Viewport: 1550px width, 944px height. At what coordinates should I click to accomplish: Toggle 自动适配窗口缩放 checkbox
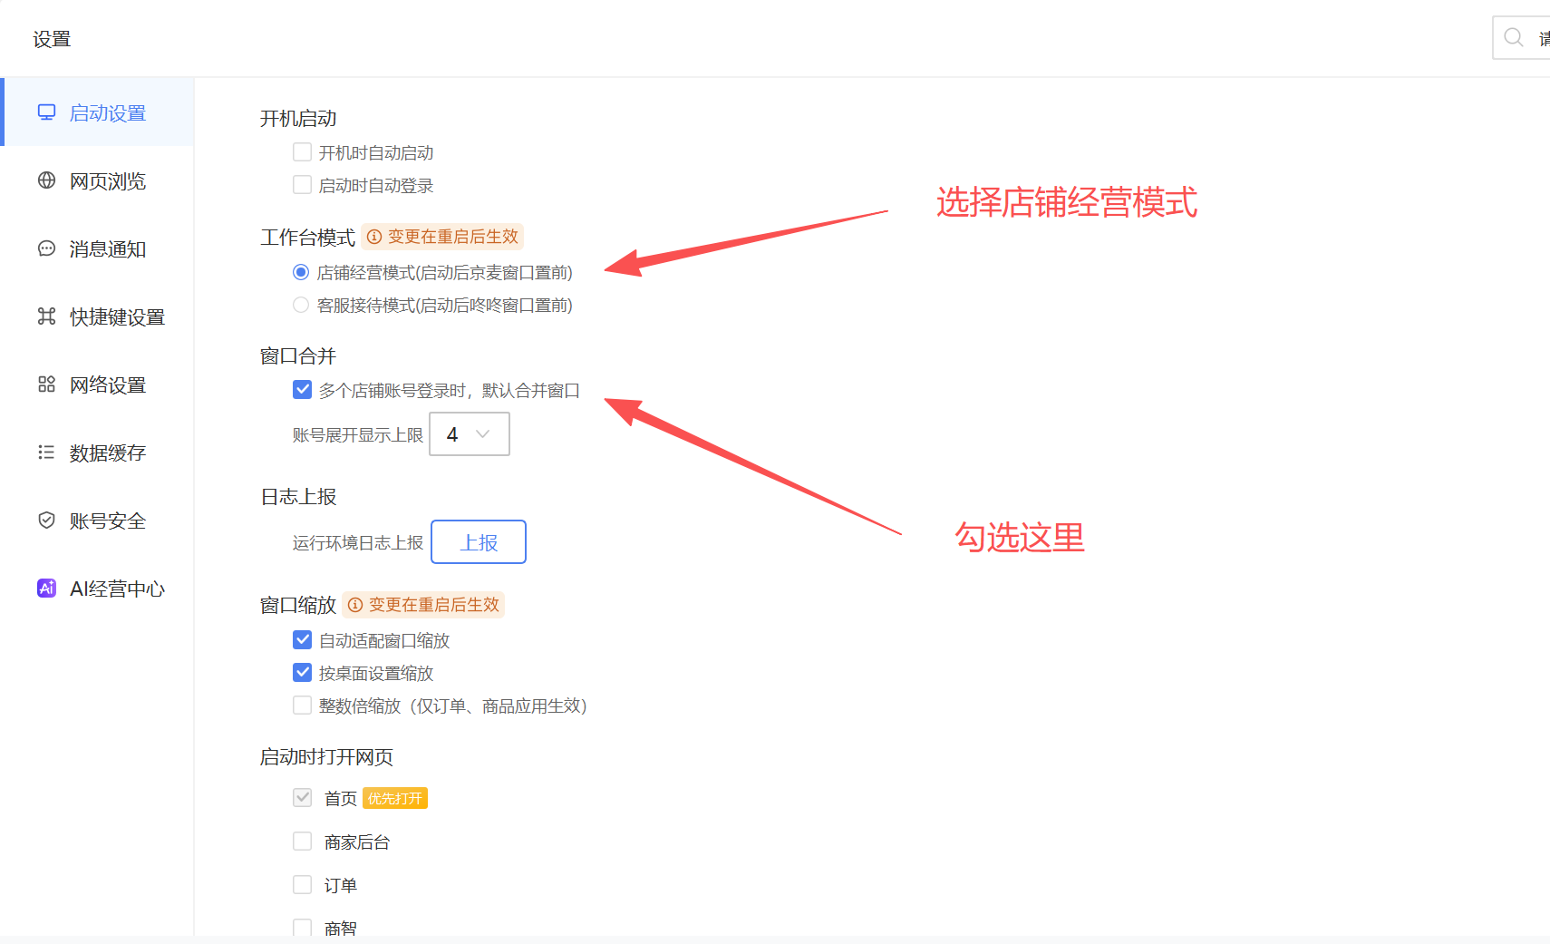(303, 640)
